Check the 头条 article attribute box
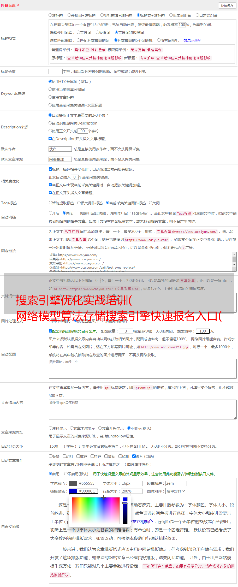The height and width of the screenshot is (587, 238). (51, 456)
